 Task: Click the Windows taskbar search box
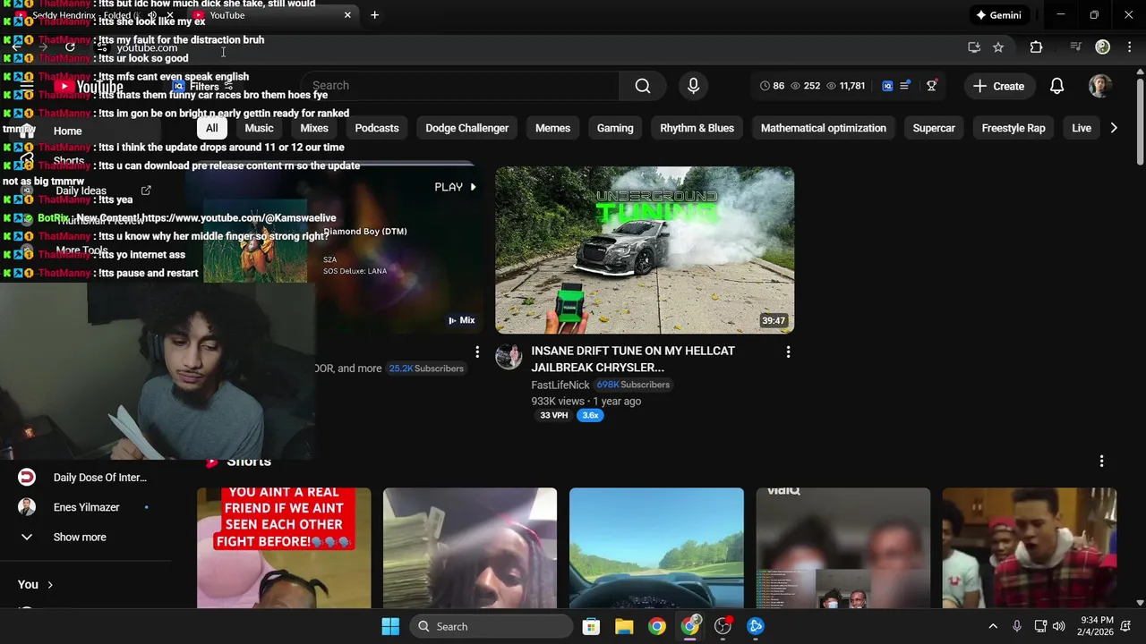click(492, 626)
